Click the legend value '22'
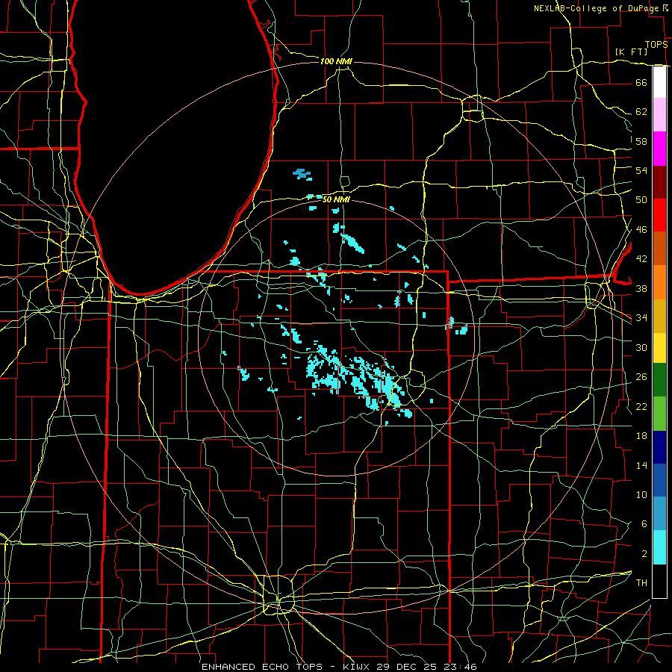 tap(641, 406)
